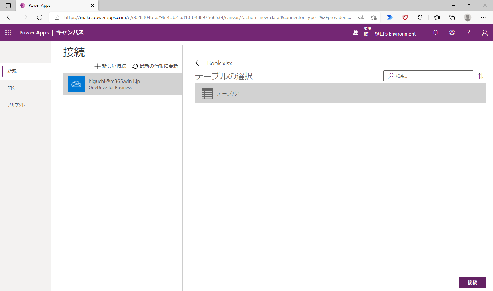Open the Environment selector in header

coord(390,31)
